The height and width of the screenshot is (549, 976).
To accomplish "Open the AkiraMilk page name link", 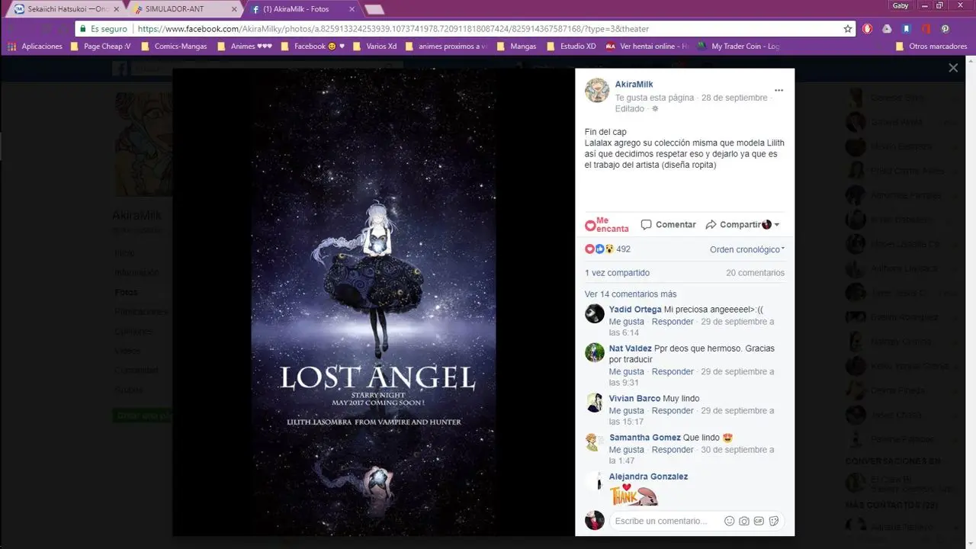I will coord(634,84).
